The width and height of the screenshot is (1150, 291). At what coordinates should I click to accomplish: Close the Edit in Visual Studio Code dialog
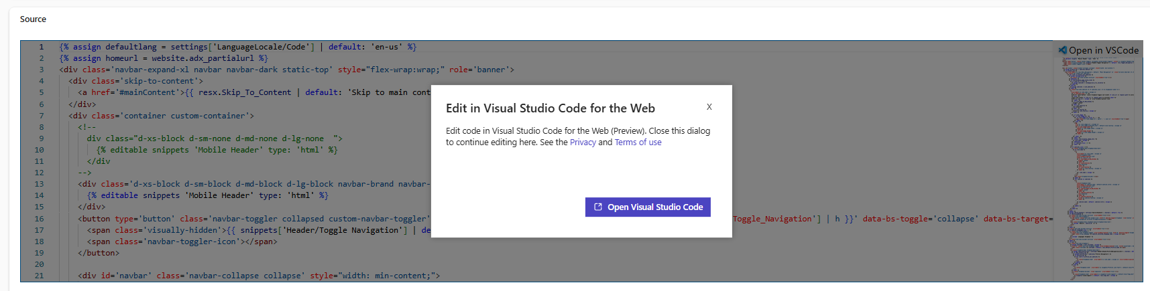pyautogui.click(x=709, y=107)
